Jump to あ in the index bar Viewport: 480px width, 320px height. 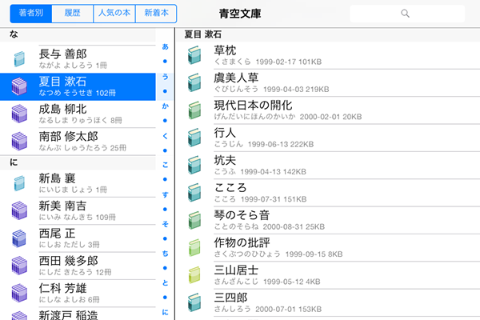pos(166,46)
